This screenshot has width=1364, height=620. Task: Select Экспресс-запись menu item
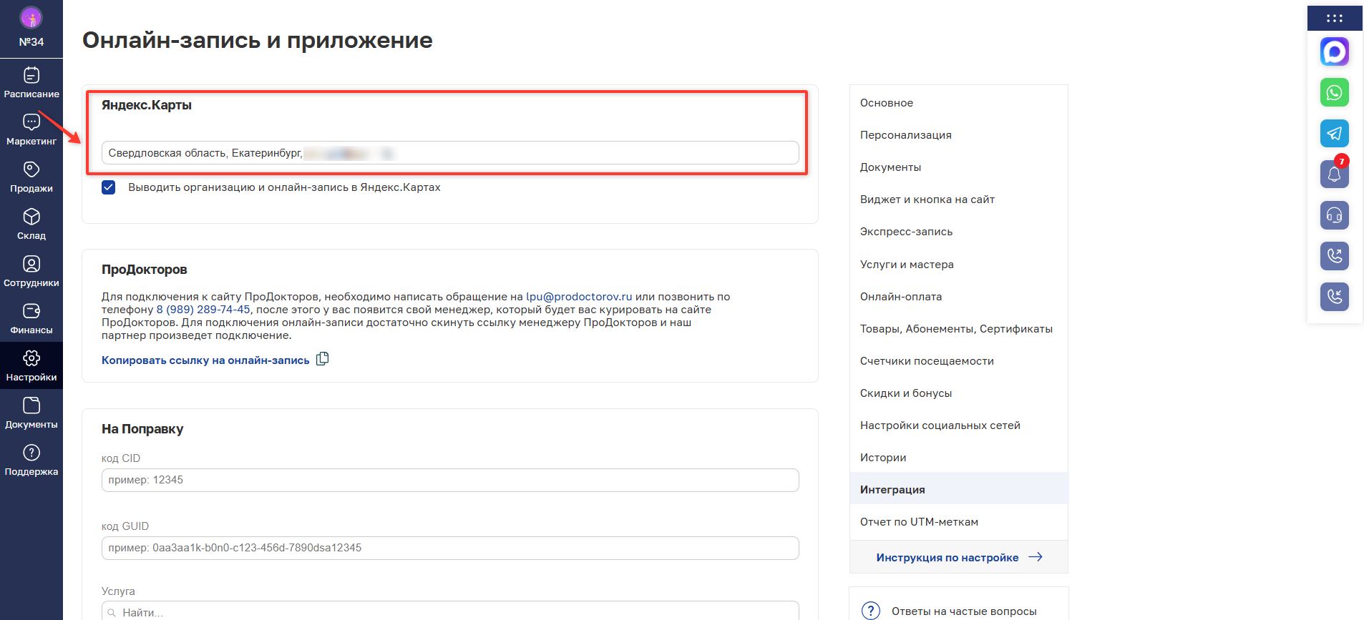[x=958, y=232]
